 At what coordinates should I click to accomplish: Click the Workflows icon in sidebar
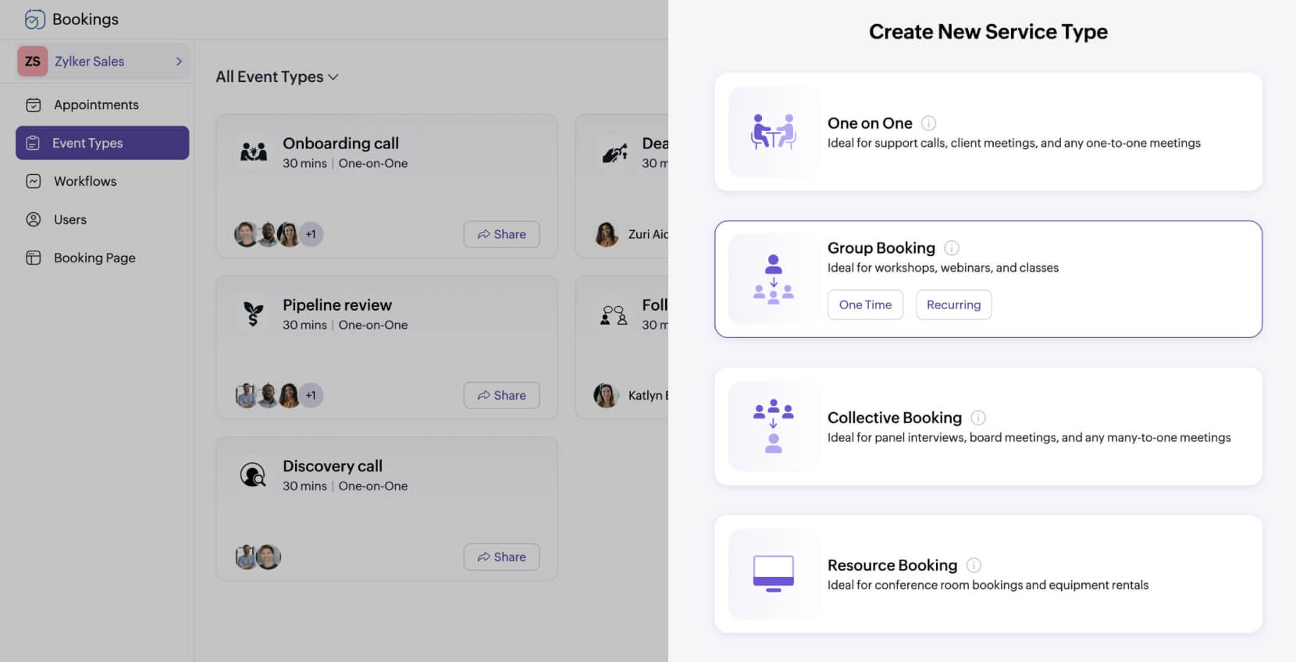pyautogui.click(x=34, y=181)
